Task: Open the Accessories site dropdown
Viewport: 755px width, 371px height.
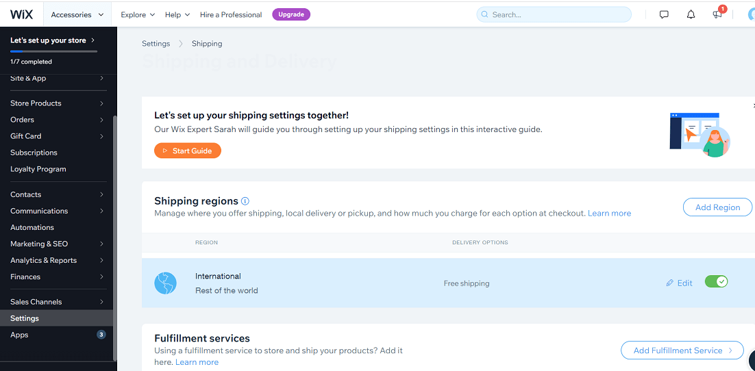Action: (x=77, y=14)
